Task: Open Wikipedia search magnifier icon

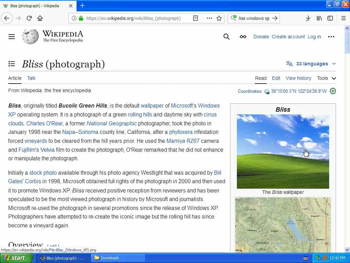Action: coord(226,37)
